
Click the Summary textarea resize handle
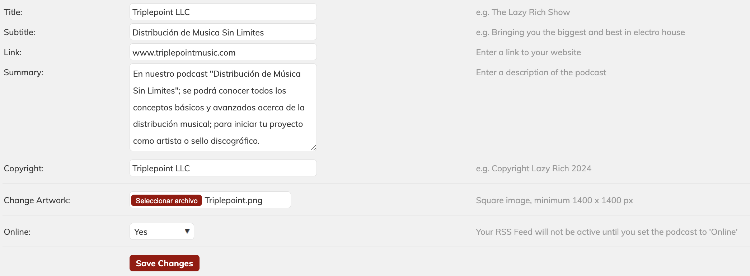click(x=313, y=148)
